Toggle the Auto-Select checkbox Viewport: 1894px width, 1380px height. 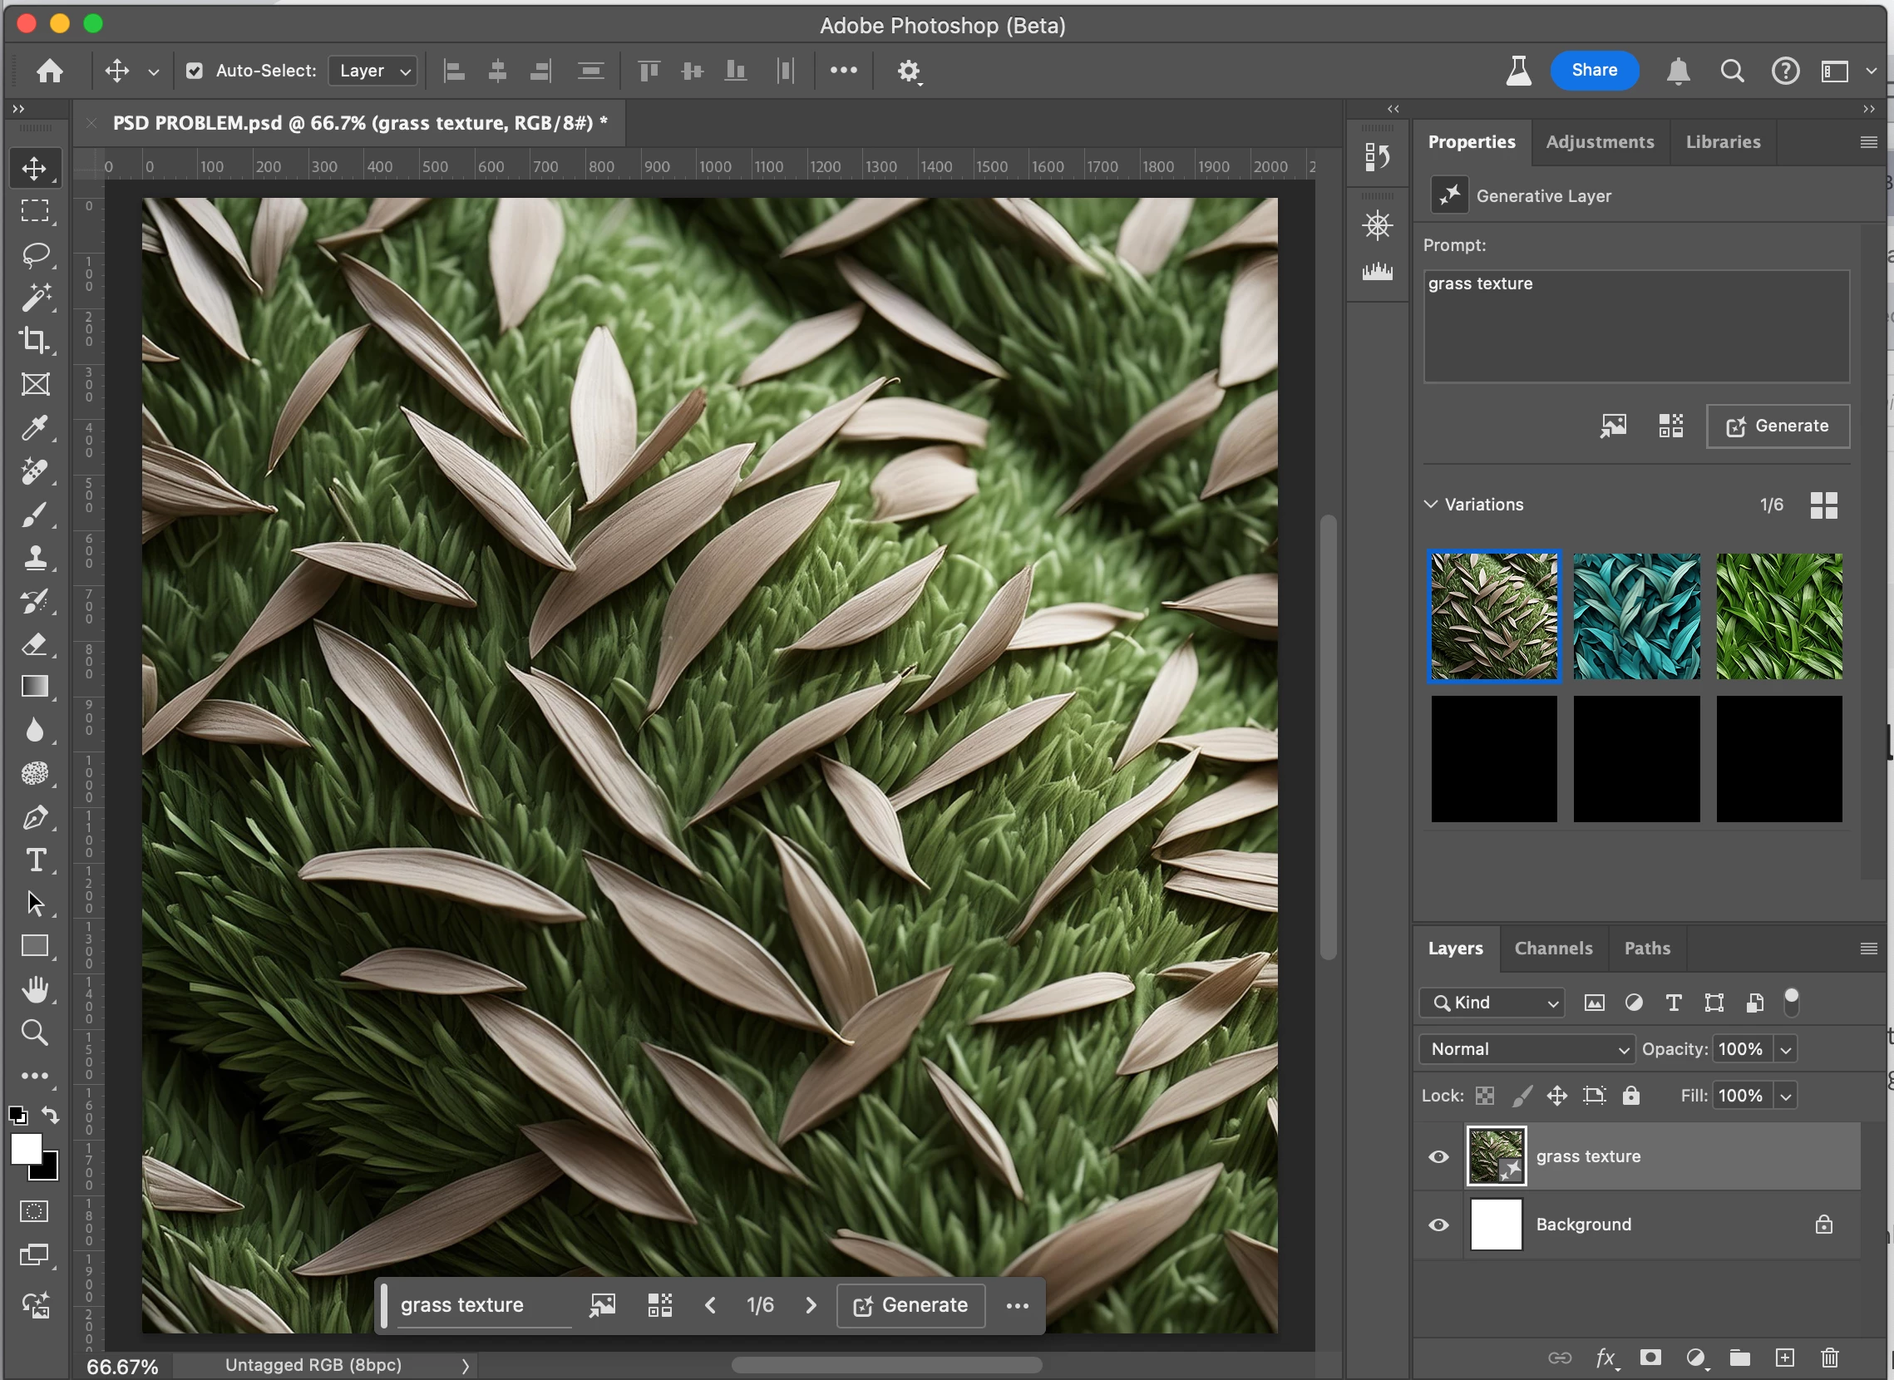[195, 71]
